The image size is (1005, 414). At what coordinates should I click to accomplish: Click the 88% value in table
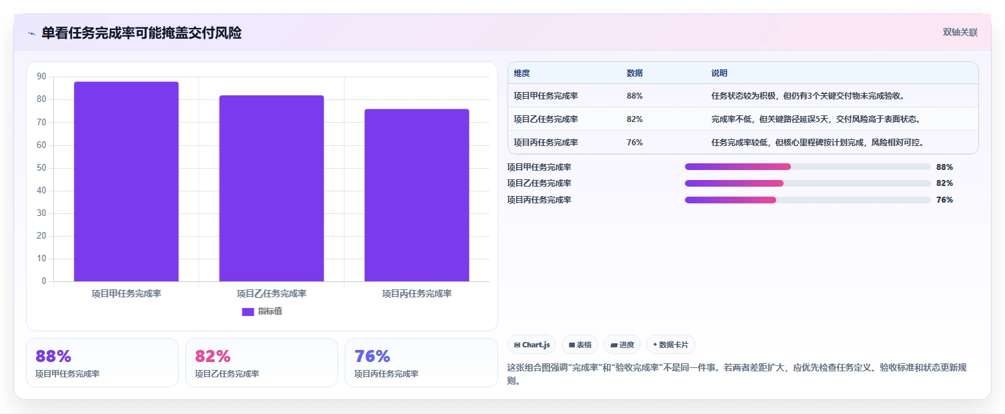tap(635, 96)
